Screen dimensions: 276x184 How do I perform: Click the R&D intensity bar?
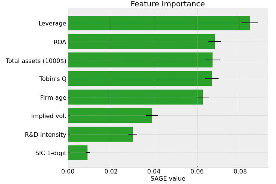point(101,134)
